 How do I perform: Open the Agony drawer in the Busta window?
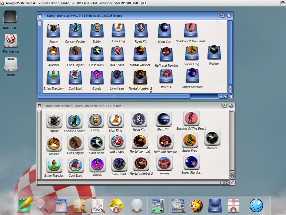53,30
